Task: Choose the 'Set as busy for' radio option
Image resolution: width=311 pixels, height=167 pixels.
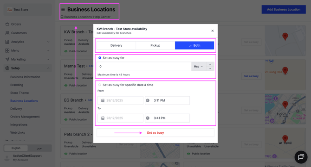Action: pyautogui.click(x=100, y=58)
